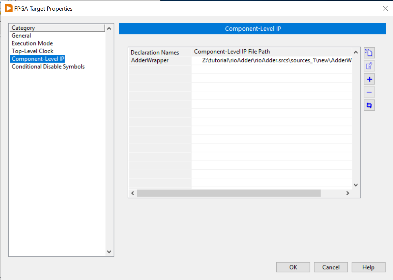This screenshot has width=393, height=280.
Task: Click the horizontal scrollbar under the IP table
Action: [229, 193]
